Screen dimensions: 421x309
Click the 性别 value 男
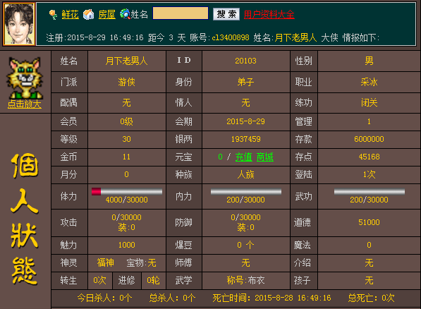click(370, 61)
